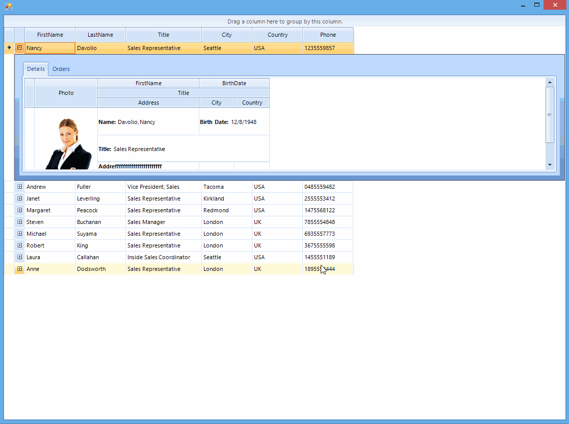Select phone cell '1235559857'
The image size is (569, 424).
pyautogui.click(x=328, y=48)
